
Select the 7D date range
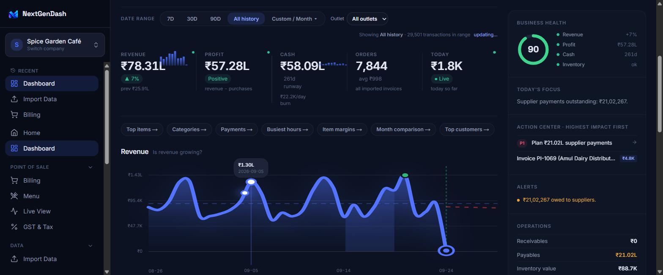[170, 19]
